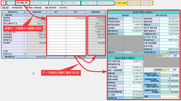This screenshot has height=101, width=181.
Task: Click the 受取手形 貸方 input cell
Action: (x=76, y=21)
